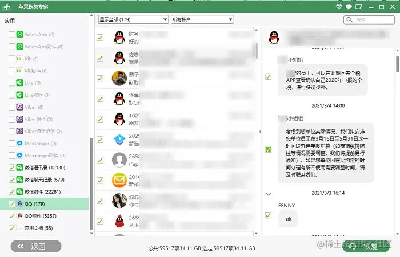This screenshot has width=400, height=257.
Task: Click chat panel scroll down arrow
Action: coord(397,233)
